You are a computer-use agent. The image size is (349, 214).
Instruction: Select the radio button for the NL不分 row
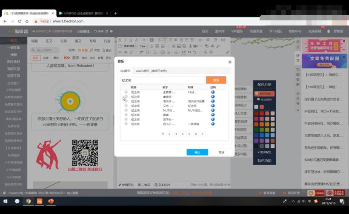pos(126,110)
